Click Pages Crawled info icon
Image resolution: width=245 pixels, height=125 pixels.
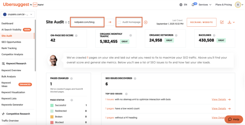click(x=71, y=78)
